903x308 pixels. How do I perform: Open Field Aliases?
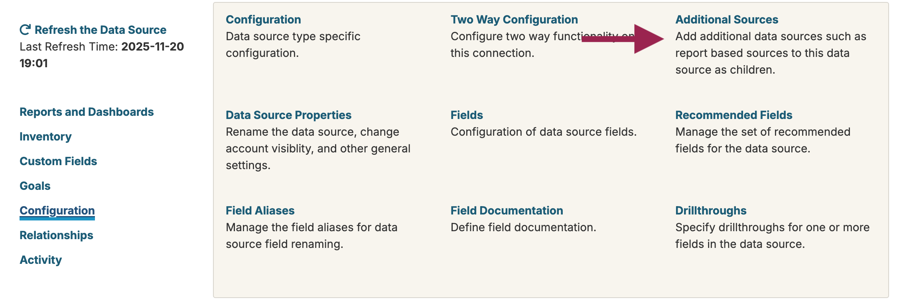(260, 211)
